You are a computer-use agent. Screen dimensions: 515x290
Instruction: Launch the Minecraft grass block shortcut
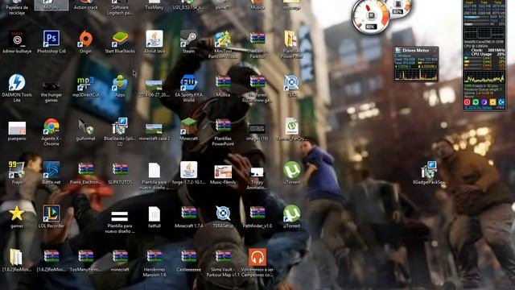(188, 126)
